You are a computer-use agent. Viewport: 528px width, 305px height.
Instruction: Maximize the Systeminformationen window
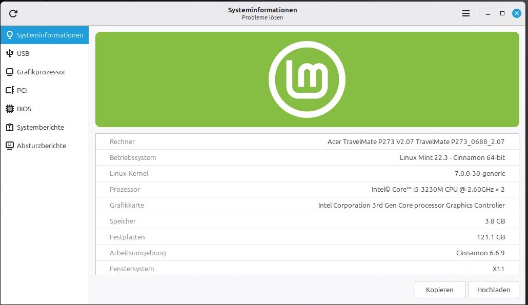(x=502, y=13)
